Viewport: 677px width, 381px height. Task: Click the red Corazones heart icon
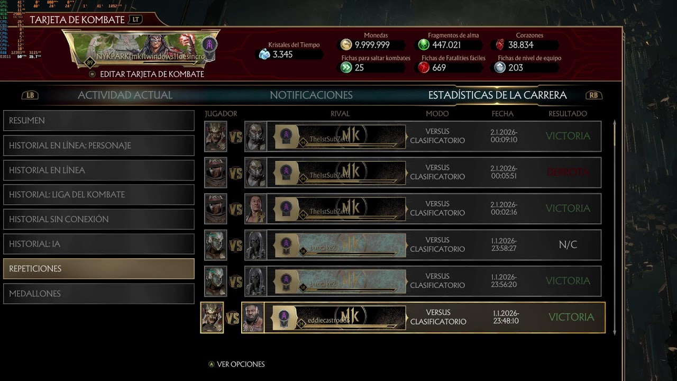tap(500, 45)
